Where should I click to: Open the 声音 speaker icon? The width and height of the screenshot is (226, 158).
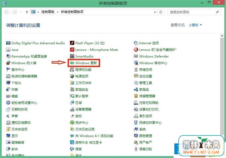coord(8,116)
